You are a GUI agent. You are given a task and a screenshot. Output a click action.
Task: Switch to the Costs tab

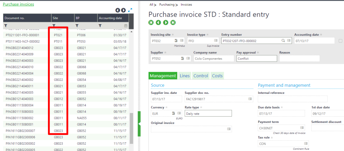pyautogui.click(x=217, y=76)
